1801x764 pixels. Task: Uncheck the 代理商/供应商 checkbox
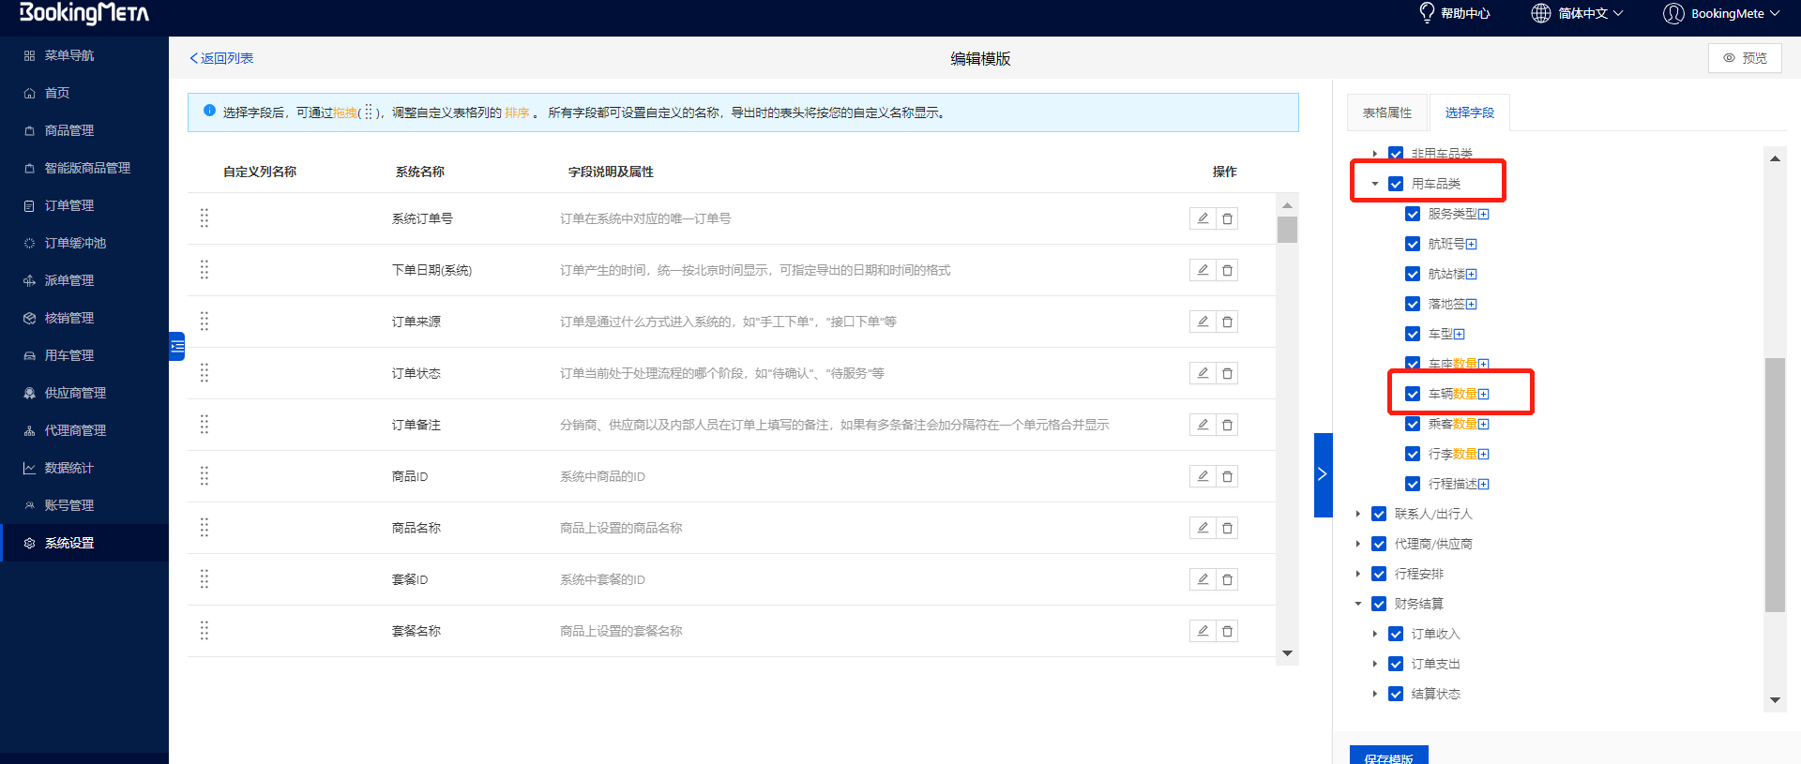pos(1379,544)
